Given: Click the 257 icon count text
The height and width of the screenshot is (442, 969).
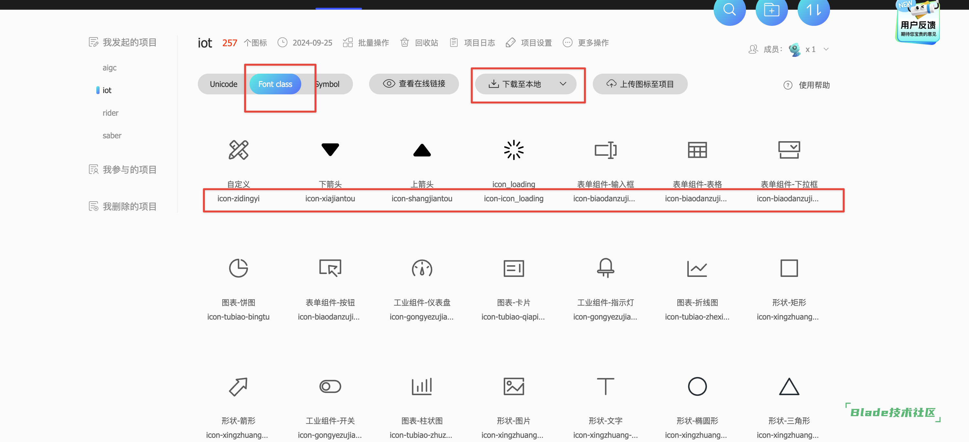Looking at the screenshot, I should tap(229, 43).
